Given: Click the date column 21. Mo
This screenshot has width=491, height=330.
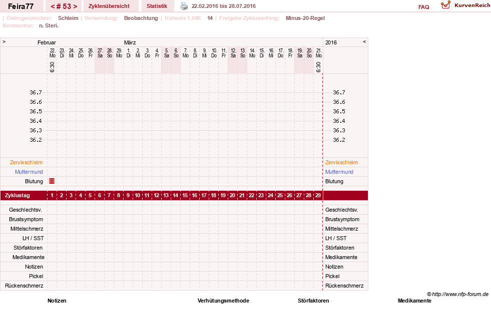Looking at the screenshot, I should click(319, 53).
